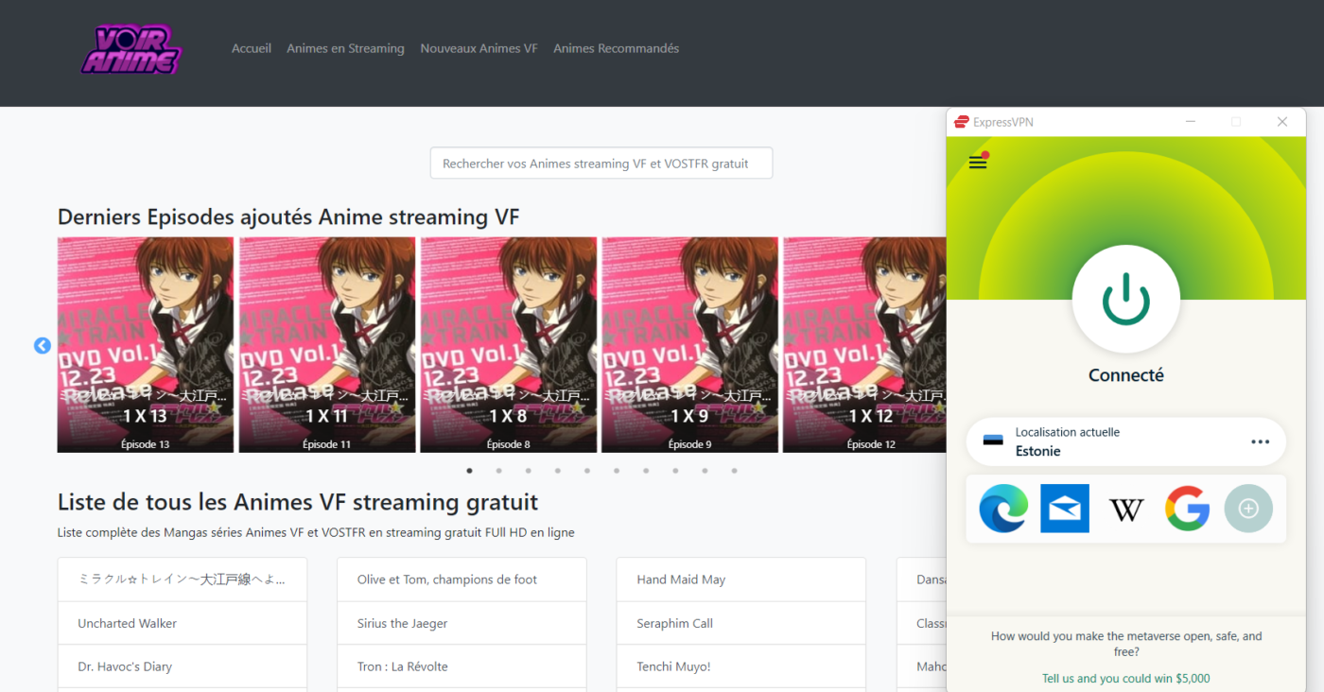Open Épisode 8 thumbnail
The width and height of the screenshot is (1324, 692).
[509, 345]
